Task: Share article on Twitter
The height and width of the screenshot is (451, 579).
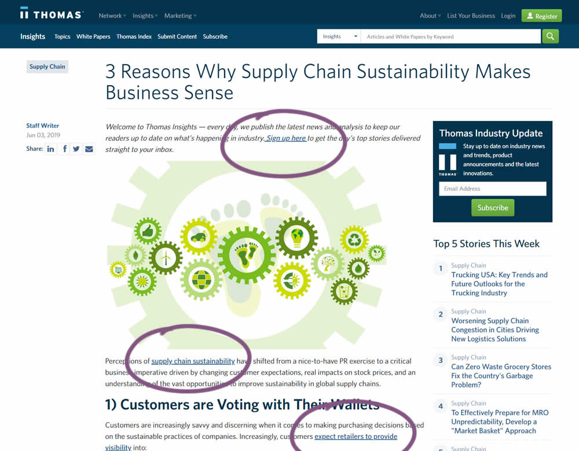Action: tap(76, 149)
